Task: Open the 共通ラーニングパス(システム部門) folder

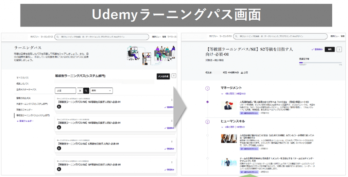Action: pos(32,104)
